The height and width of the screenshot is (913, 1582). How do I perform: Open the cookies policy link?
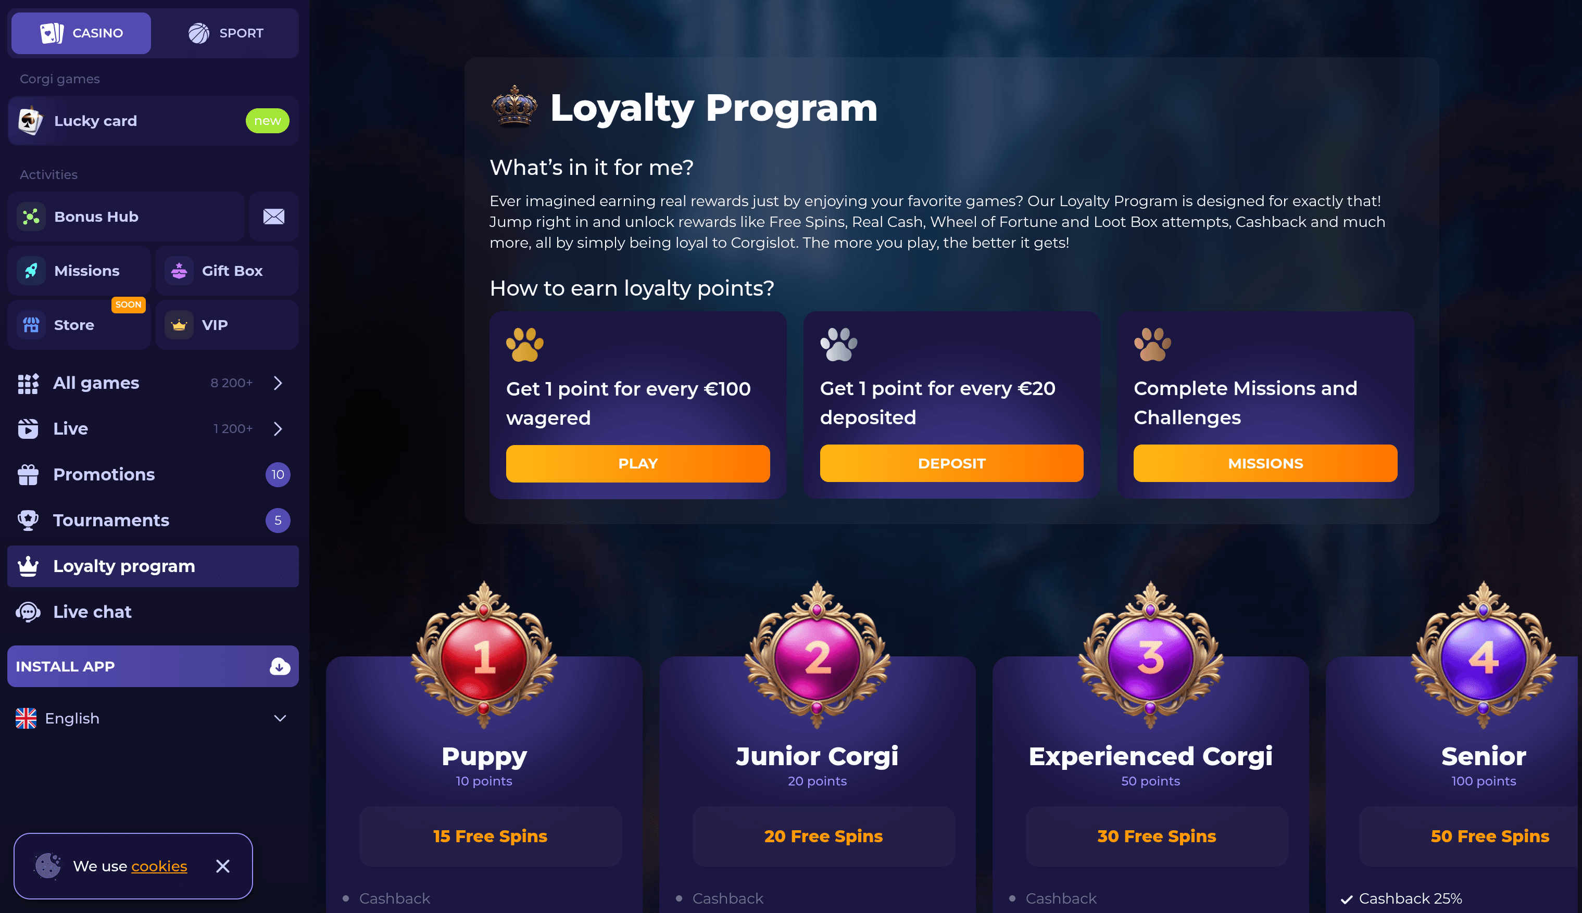pos(159,866)
